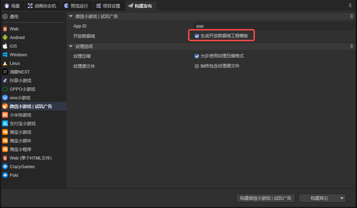The width and height of the screenshot is (357, 208).
Task: Enable 始终包含纹理源文件 checkbox
Action: [x=197, y=66]
